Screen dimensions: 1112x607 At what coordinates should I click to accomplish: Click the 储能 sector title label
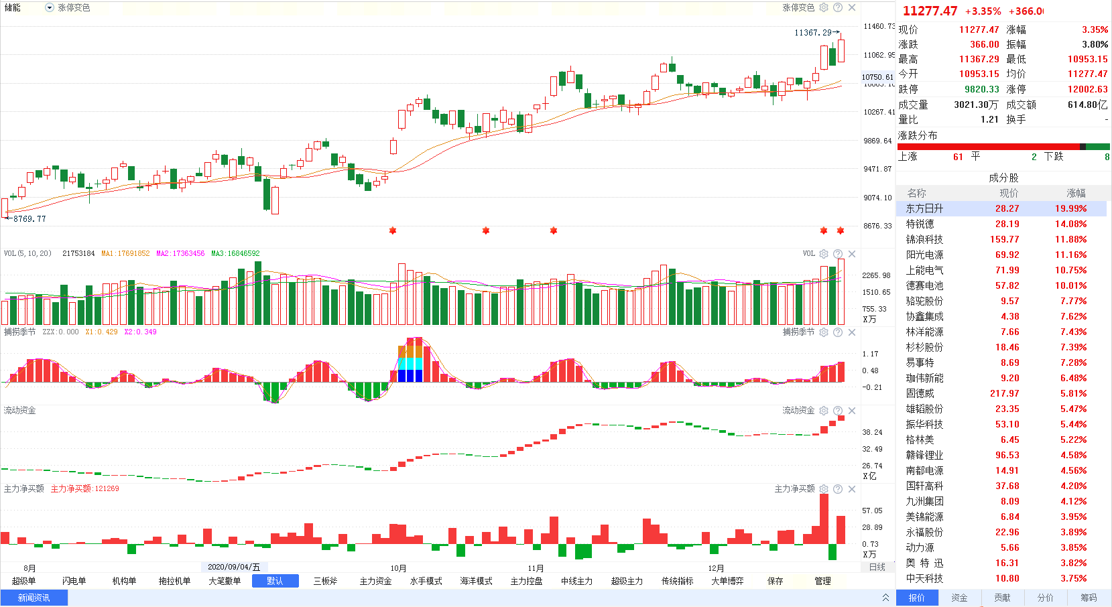click(13, 7)
